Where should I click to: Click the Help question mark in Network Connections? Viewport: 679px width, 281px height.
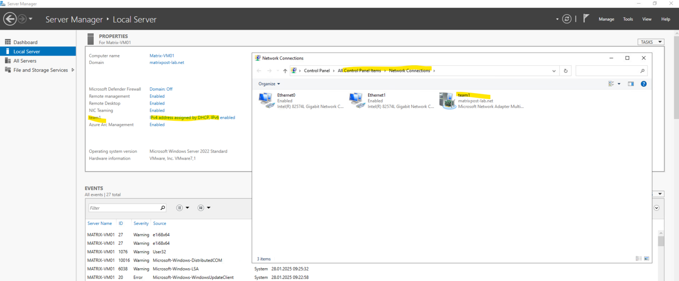coord(644,83)
